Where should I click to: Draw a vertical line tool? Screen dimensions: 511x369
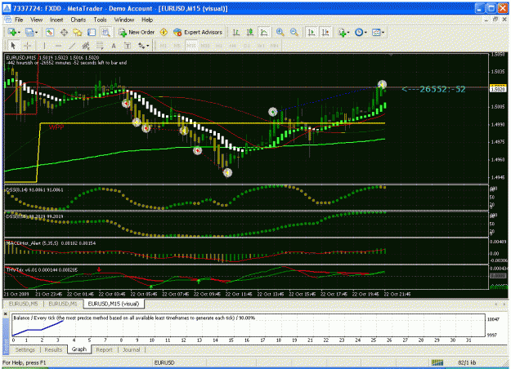[x=45, y=46]
